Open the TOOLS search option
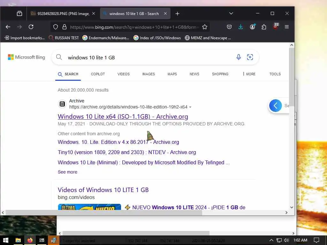 275,74
